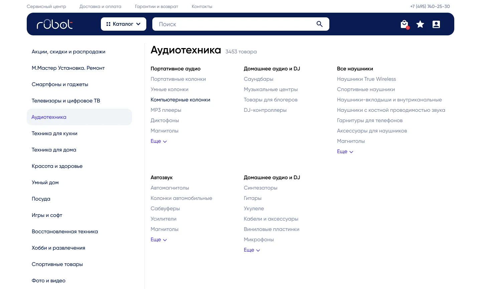Open Портативные колонки subcategory
This screenshot has height=289, width=481.
point(178,79)
